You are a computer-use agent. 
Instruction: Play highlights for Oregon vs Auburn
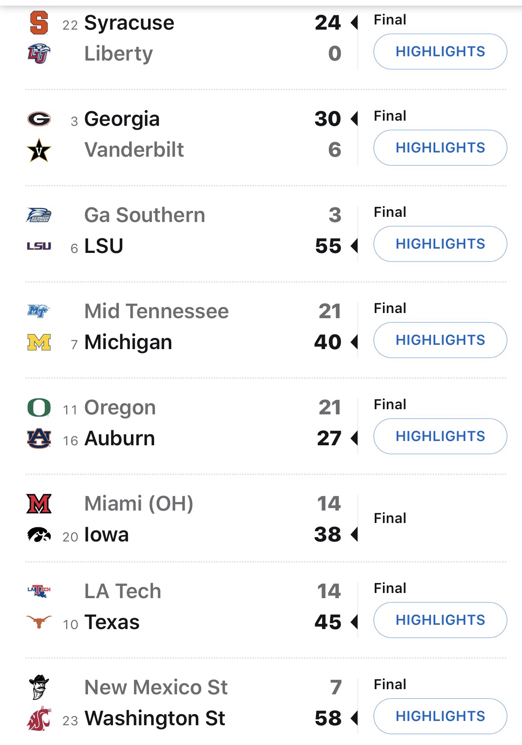(x=440, y=436)
